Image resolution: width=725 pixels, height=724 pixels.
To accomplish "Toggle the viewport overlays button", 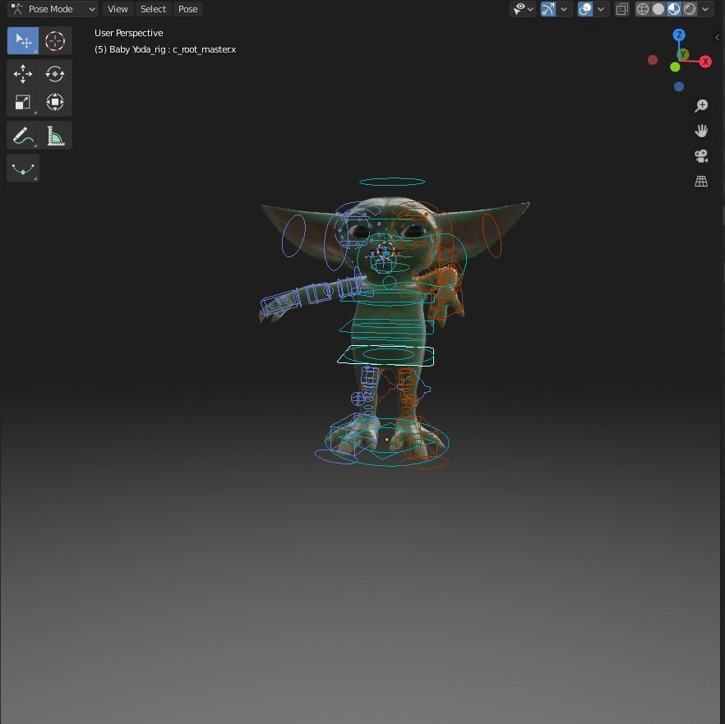I will click(585, 9).
